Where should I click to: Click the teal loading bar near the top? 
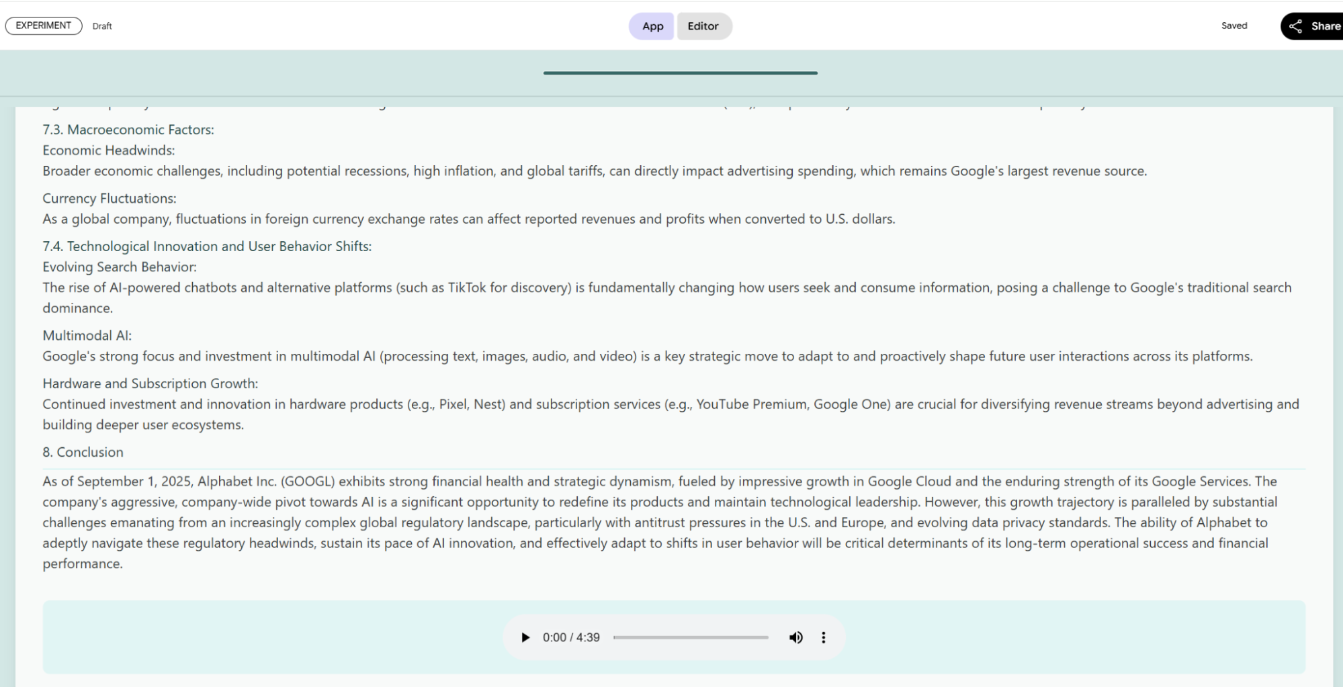click(x=680, y=72)
